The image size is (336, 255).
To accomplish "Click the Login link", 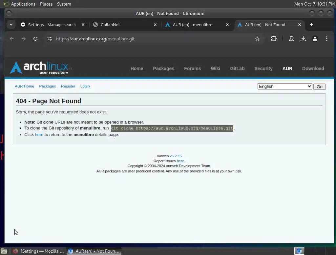I will [85, 86].
